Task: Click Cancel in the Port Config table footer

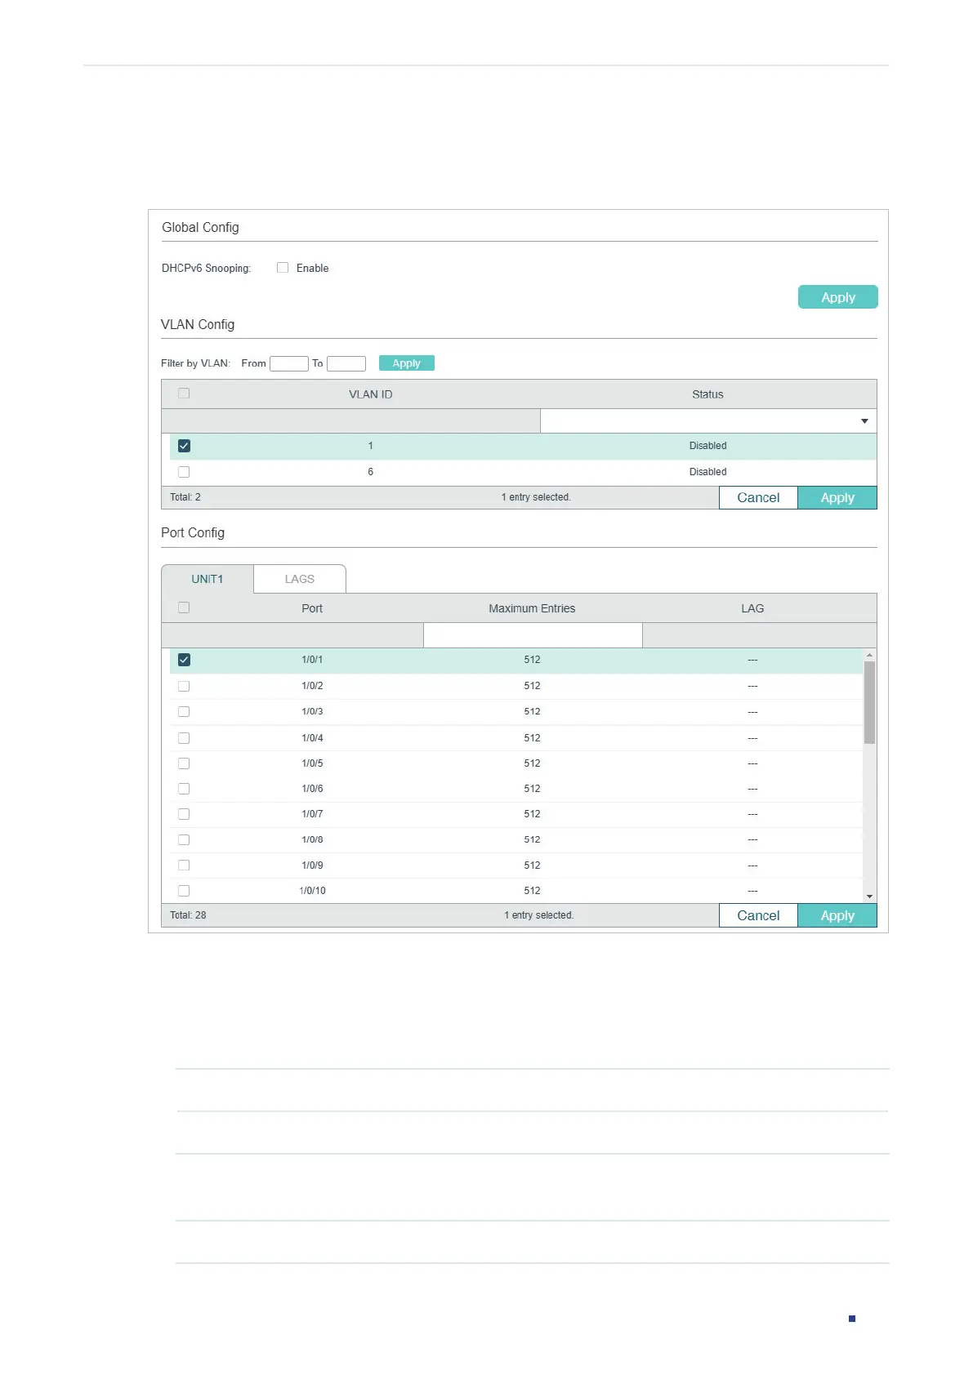Action: pos(758,915)
